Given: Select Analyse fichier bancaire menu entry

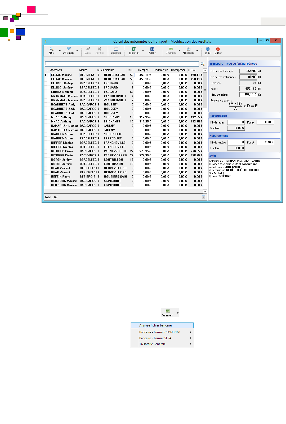Looking at the screenshot, I should [x=162, y=325].
